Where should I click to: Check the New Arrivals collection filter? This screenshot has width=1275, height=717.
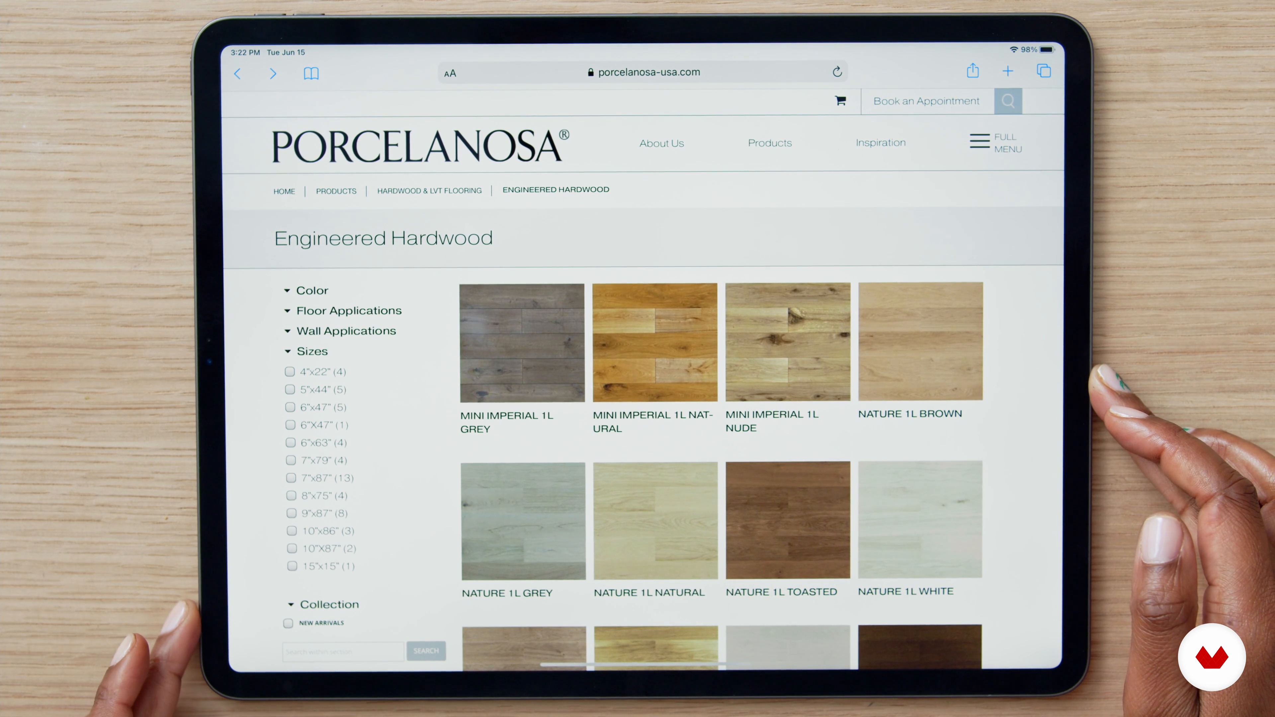288,623
